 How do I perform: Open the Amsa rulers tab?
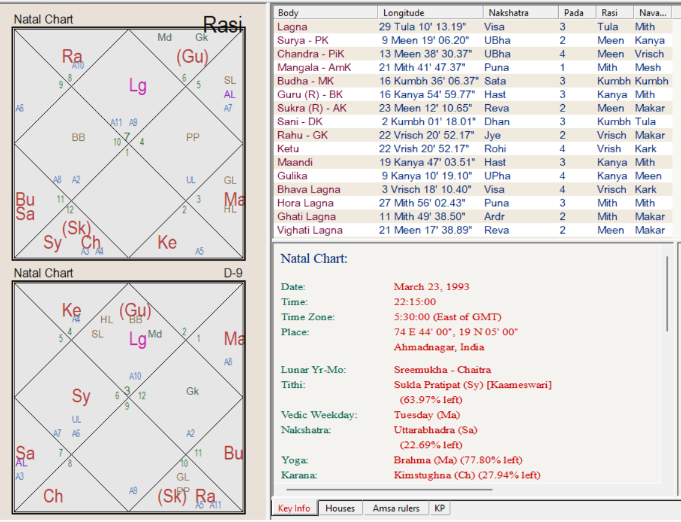pos(396,508)
